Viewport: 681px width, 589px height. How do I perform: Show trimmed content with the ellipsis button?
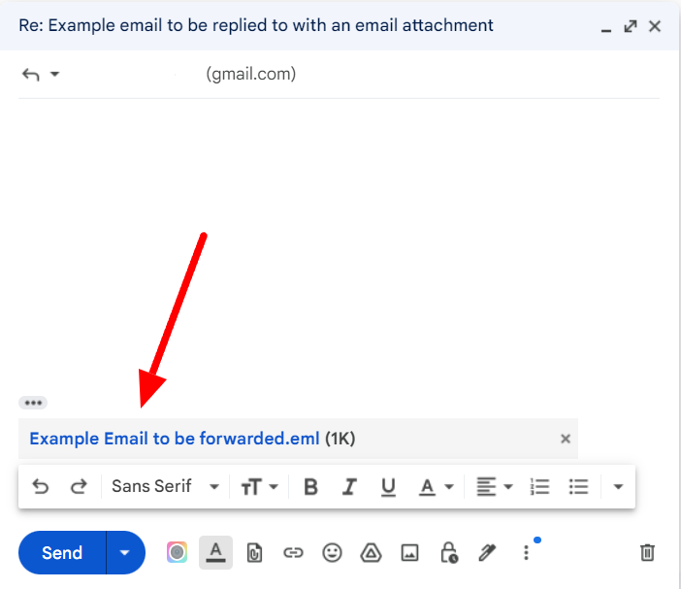pyautogui.click(x=33, y=403)
